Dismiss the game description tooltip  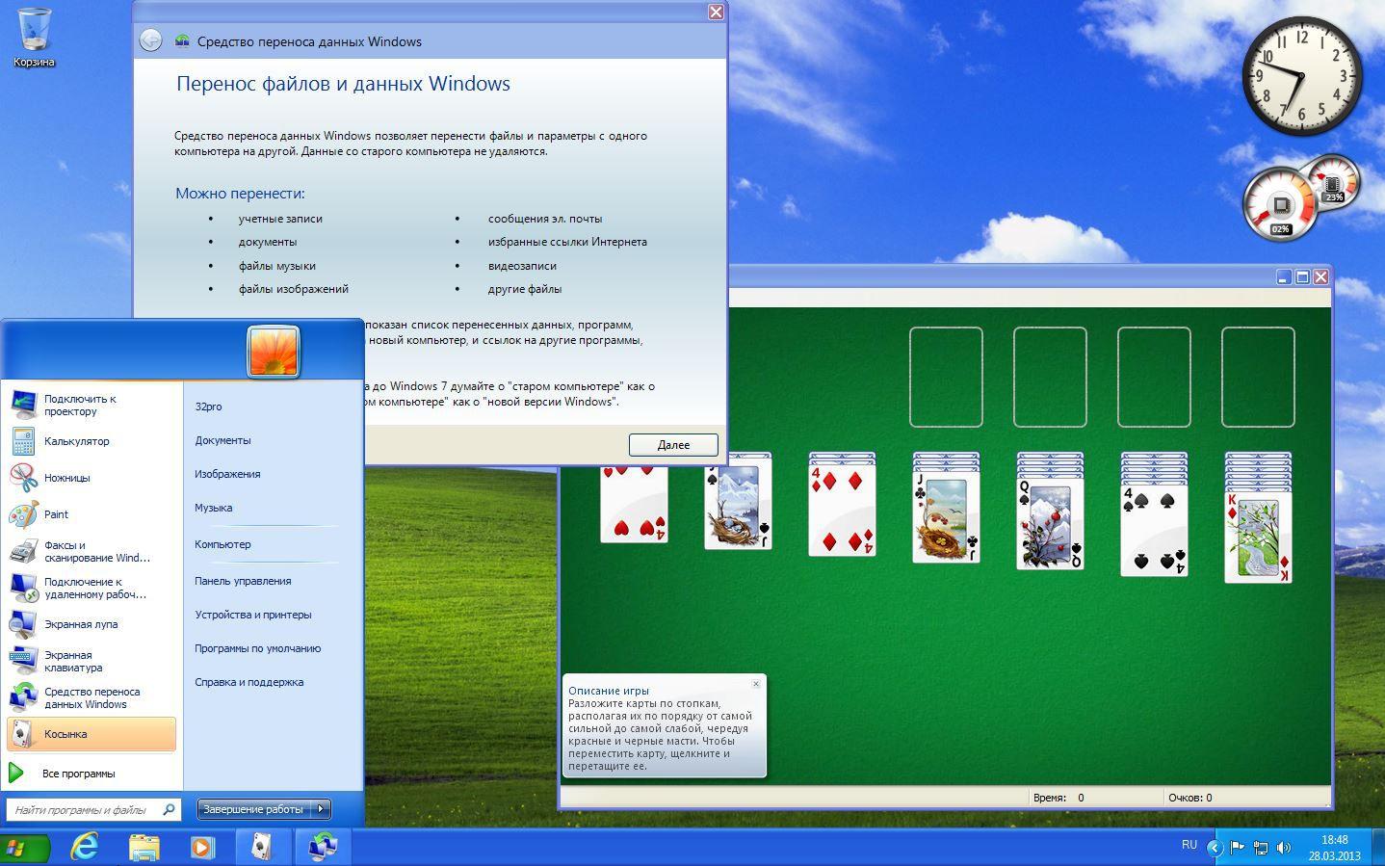tap(756, 684)
